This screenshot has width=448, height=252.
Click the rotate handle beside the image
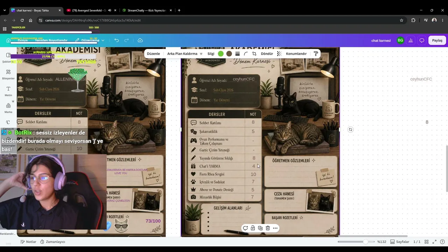tap(350, 129)
